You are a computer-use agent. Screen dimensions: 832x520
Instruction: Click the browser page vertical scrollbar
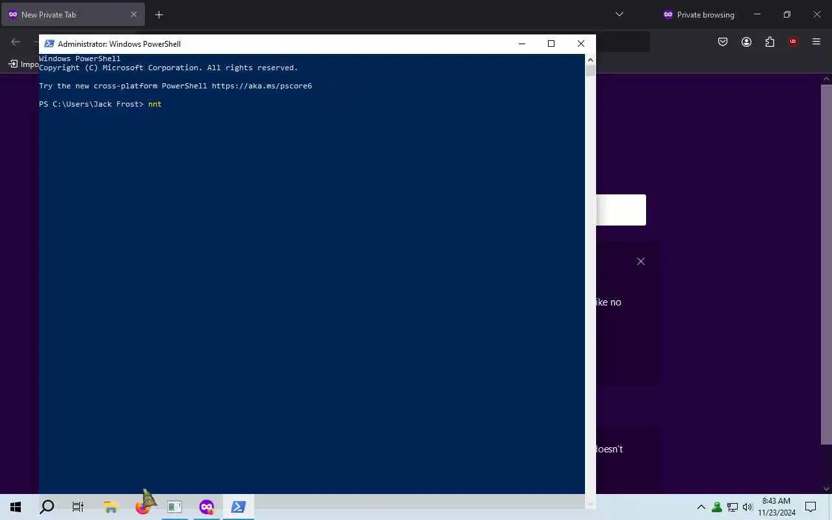[x=826, y=265]
